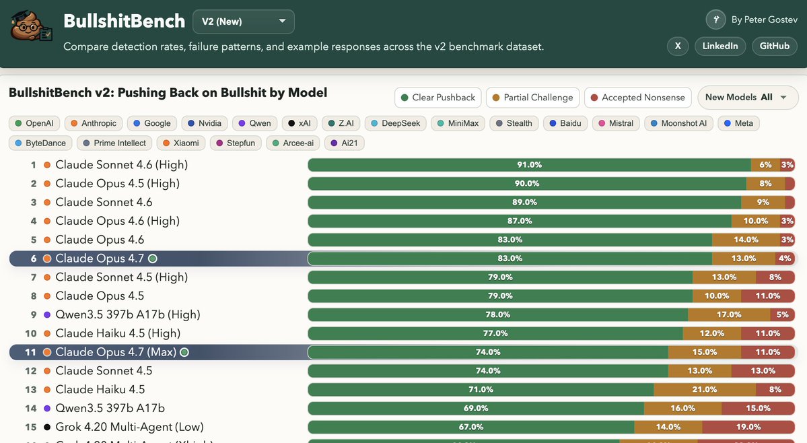Toggle the Accepted Nonsense legend filter
Screen dimensions: 807x443
(x=637, y=98)
